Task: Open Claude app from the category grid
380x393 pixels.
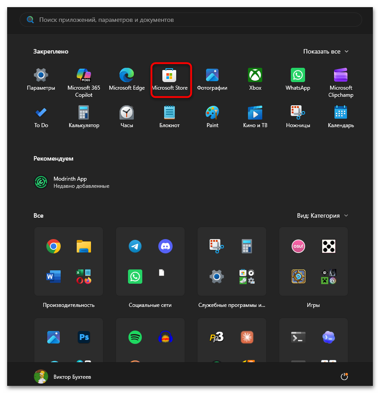Action: coord(247,337)
